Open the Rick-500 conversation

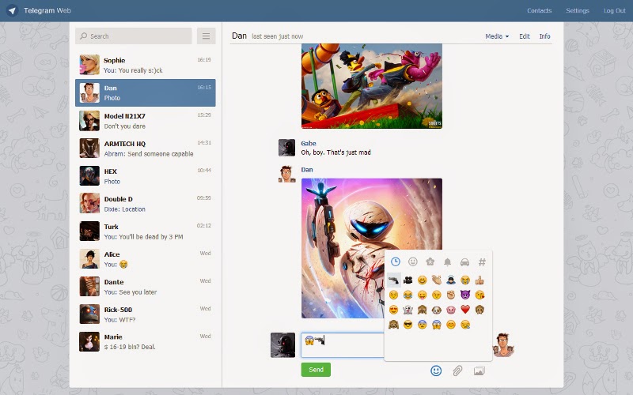click(x=146, y=314)
